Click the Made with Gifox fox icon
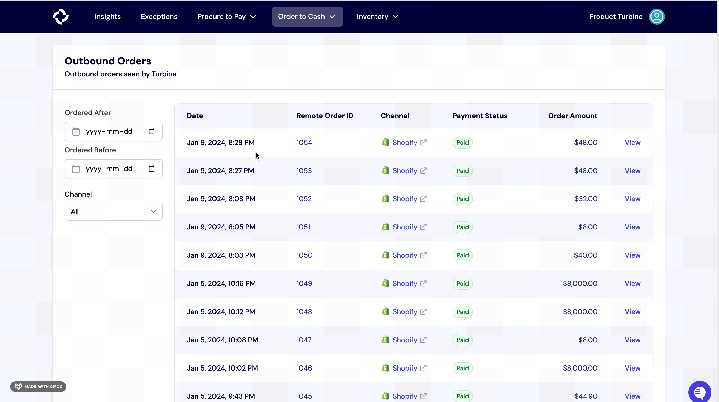719x402 pixels. (x=18, y=386)
